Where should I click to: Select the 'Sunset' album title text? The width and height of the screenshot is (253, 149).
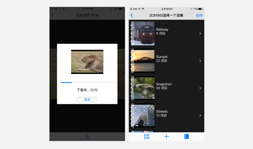pos(162,57)
